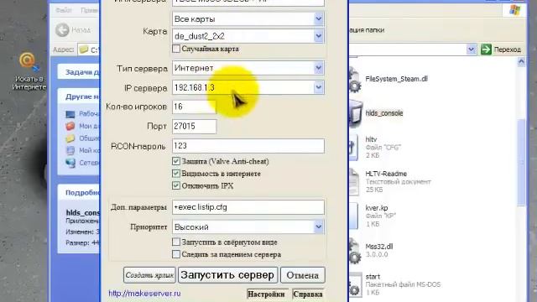Open Рабочий стол desktop link icon in sidebar
The height and width of the screenshot is (302, 537).
click(x=70, y=114)
